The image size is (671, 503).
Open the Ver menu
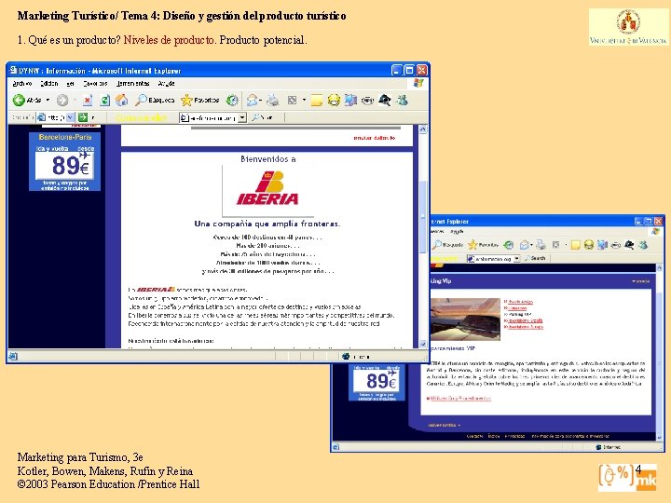pyautogui.click(x=71, y=84)
